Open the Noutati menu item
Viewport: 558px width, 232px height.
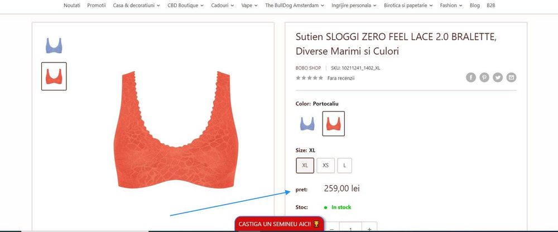pyautogui.click(x=72, y=6)
